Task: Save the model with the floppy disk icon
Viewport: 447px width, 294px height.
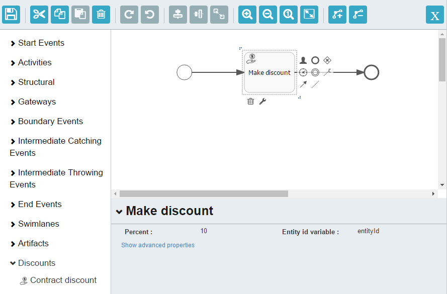Action: (11, 14)
